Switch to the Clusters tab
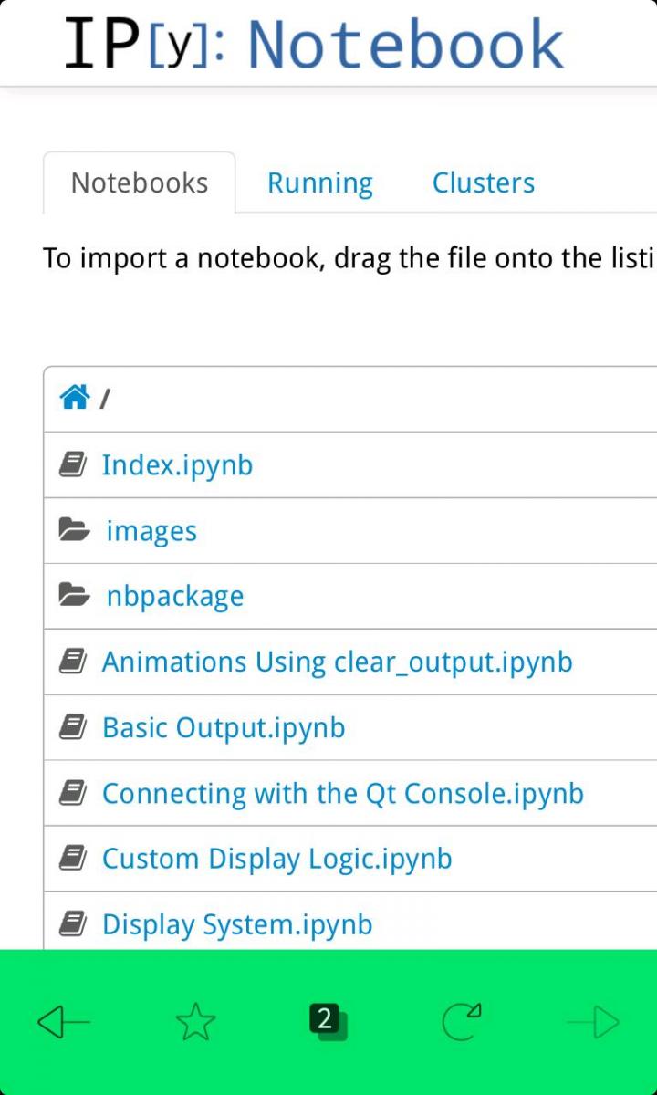The height and width of the screenshot is (1095, 657). [483, 182]
